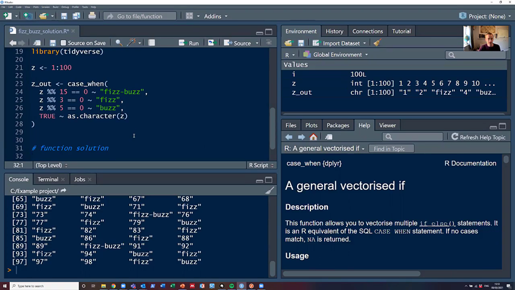Open the R Script file type selector
515x290 pixels.
click(261, 165)
